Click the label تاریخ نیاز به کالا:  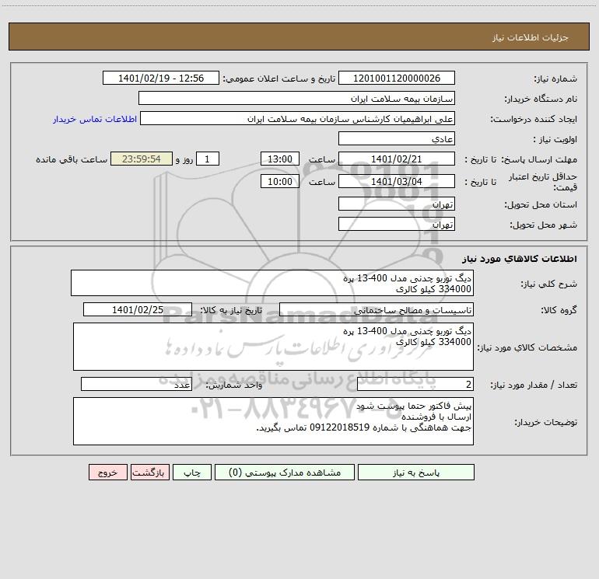(x=231, y=310)
